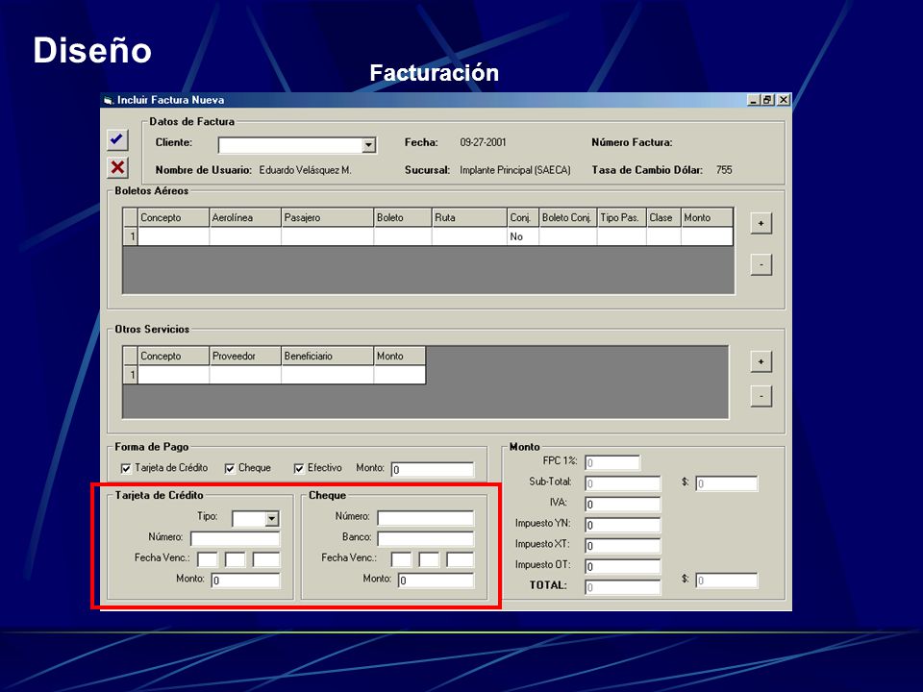Screen dimensions: 923x692
Task: Toggle the Efectivo checkbox
Action: click(x=299, y=468)
